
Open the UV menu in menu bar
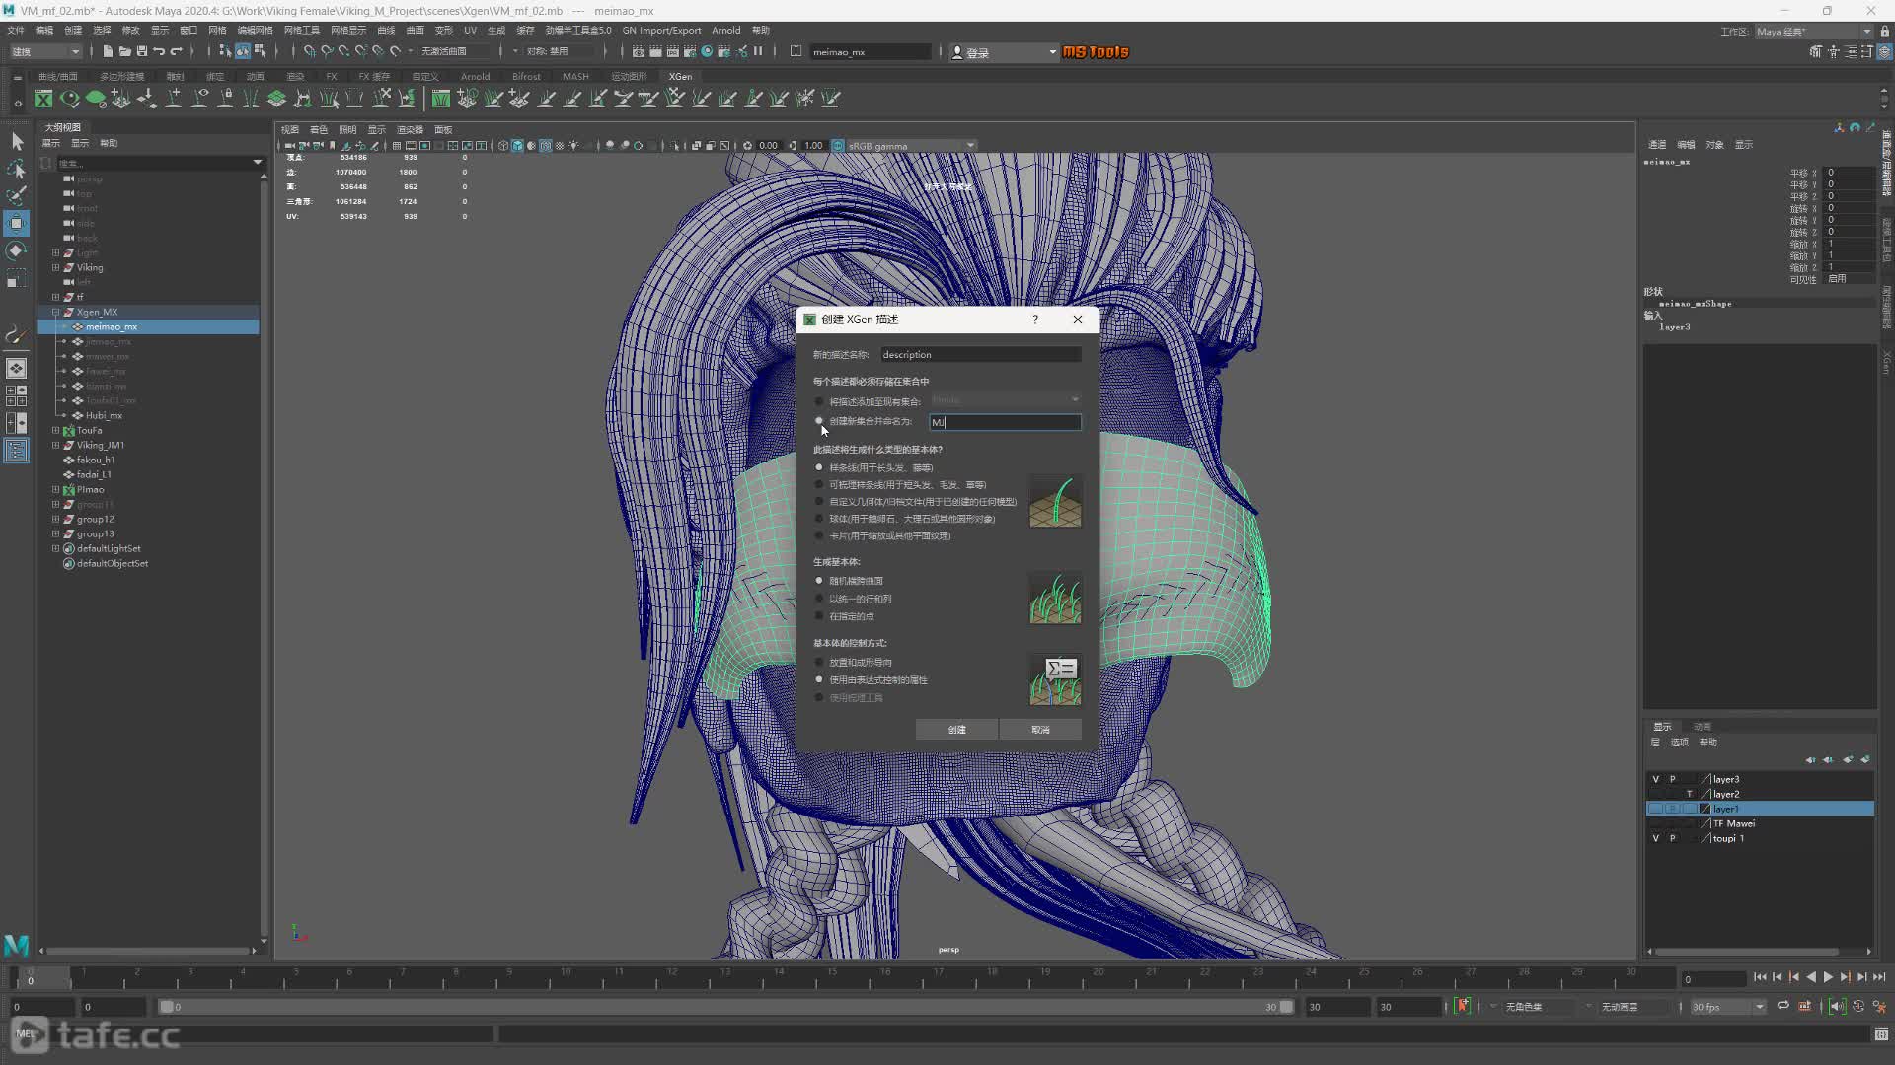coord(470,31)
